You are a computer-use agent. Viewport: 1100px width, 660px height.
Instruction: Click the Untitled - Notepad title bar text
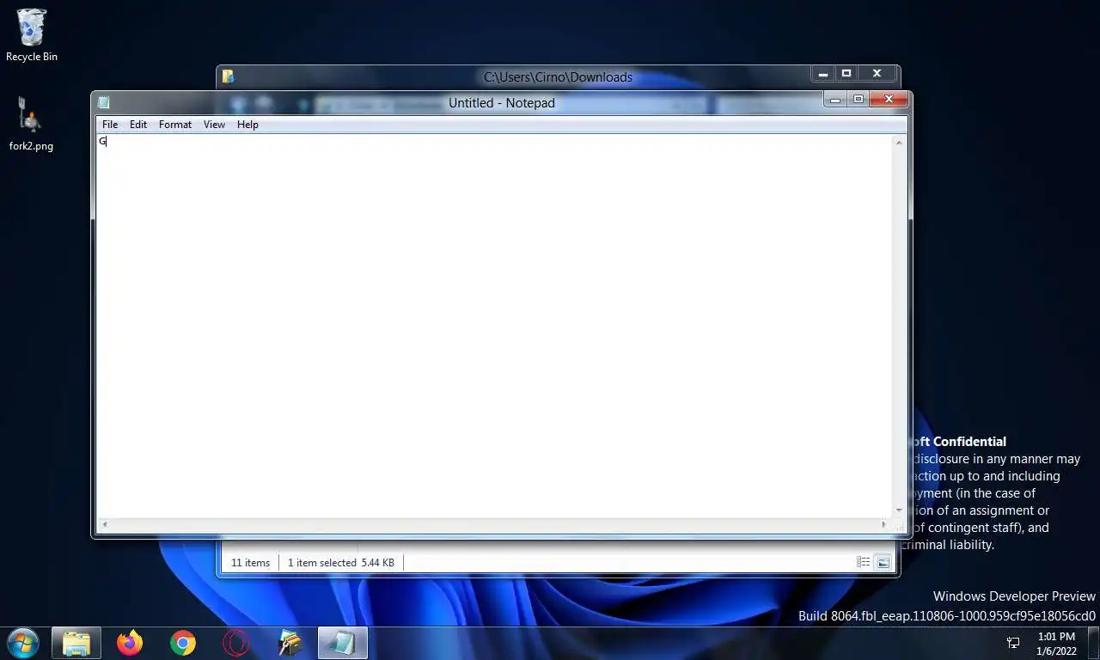coord(502,102)
